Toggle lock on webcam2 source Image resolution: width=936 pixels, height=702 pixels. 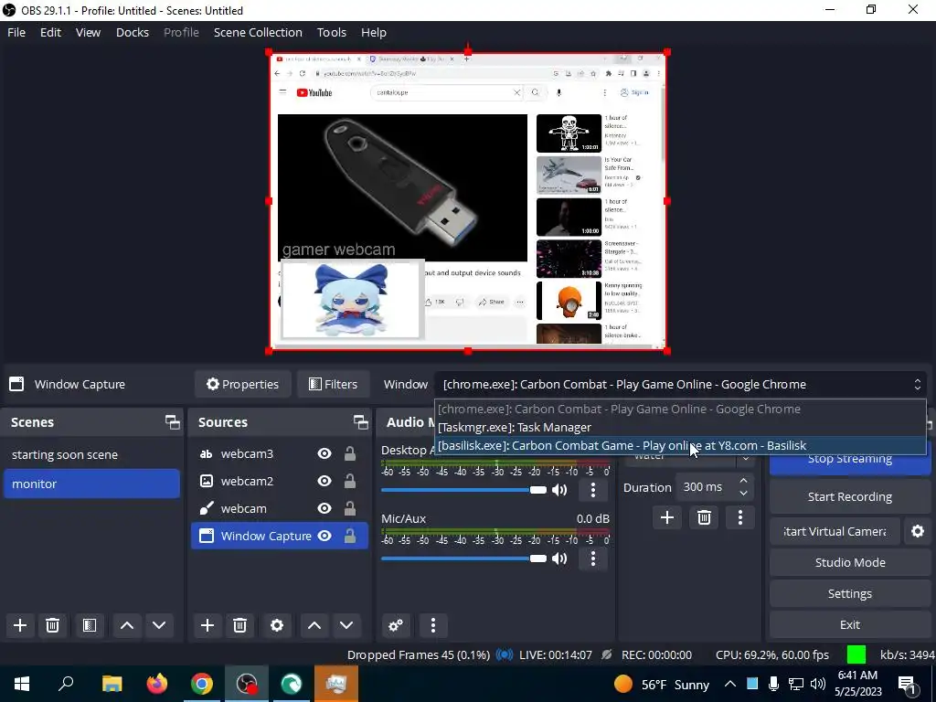point(350,481)
